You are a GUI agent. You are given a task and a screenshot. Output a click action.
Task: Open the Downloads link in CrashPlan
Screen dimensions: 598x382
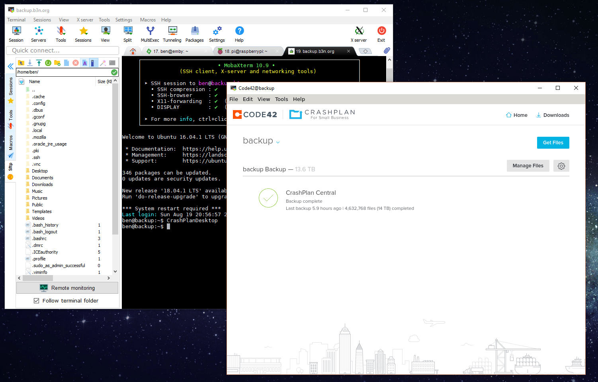point(553,115)
